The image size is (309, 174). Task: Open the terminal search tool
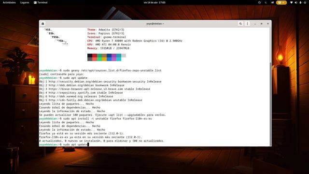[x=240, y=24]
